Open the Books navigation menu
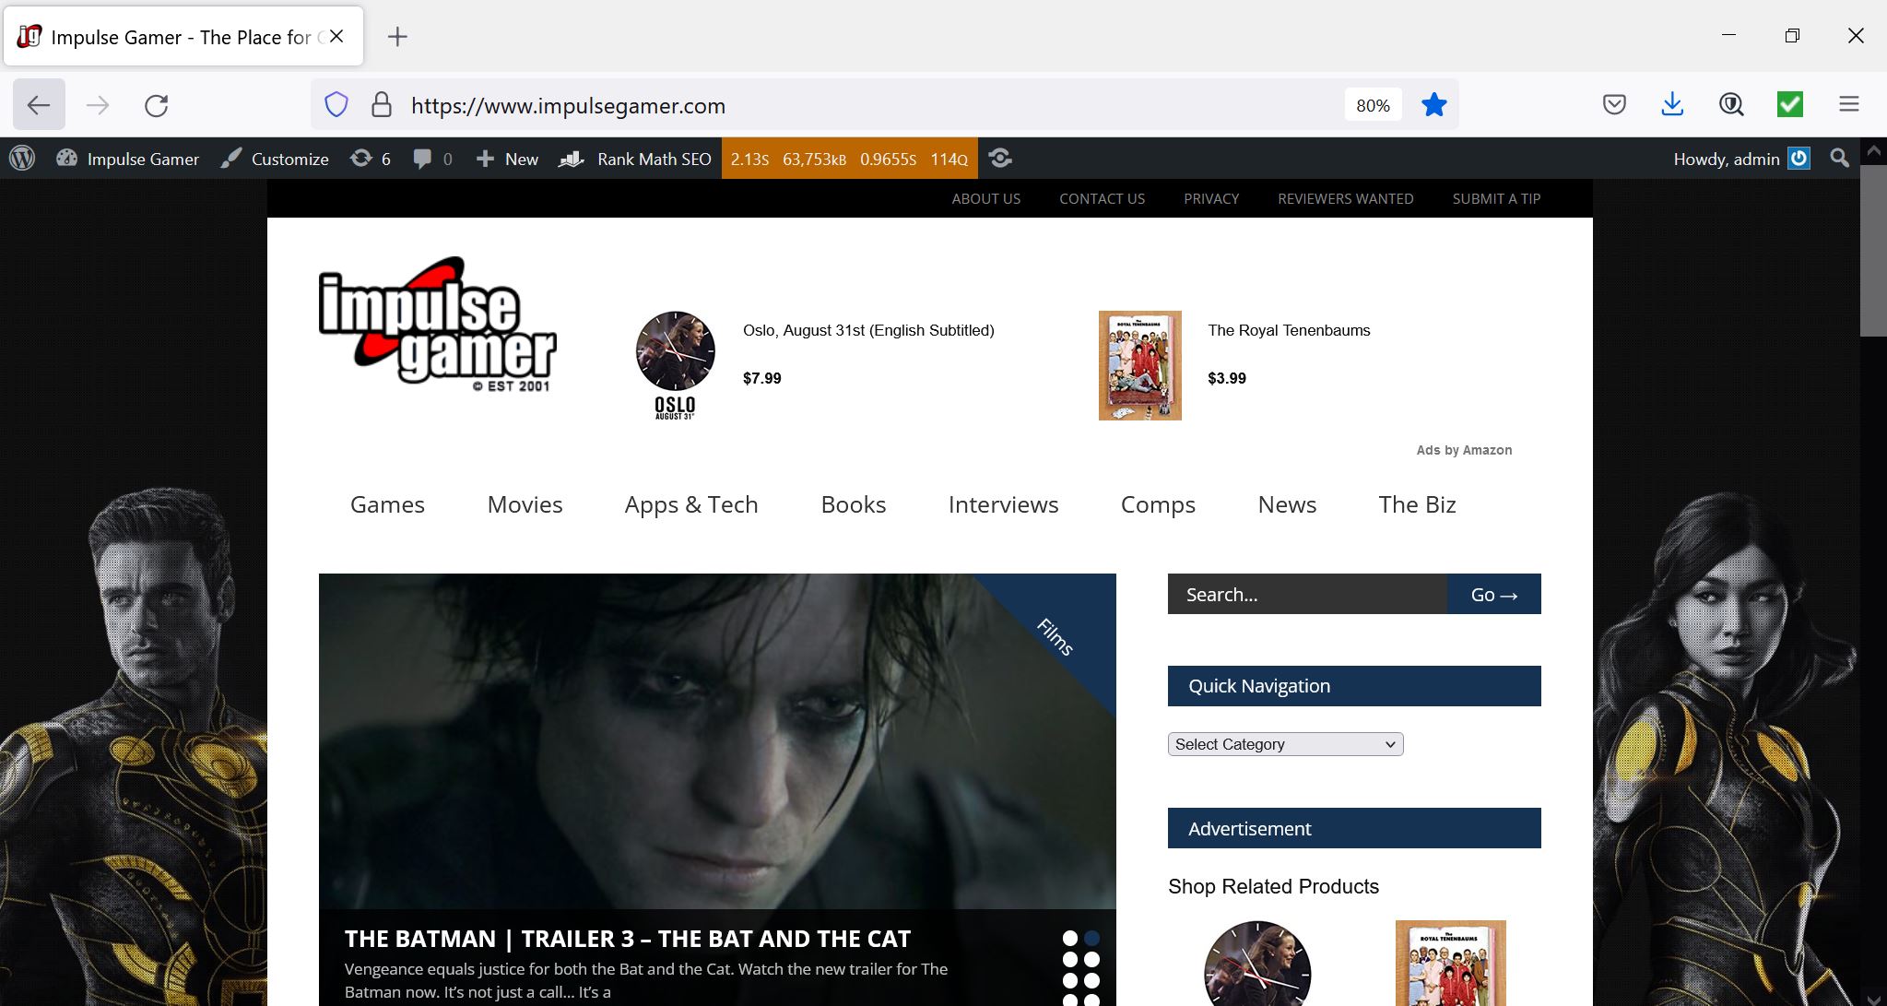1887x1006 pixels. point(854,504)
